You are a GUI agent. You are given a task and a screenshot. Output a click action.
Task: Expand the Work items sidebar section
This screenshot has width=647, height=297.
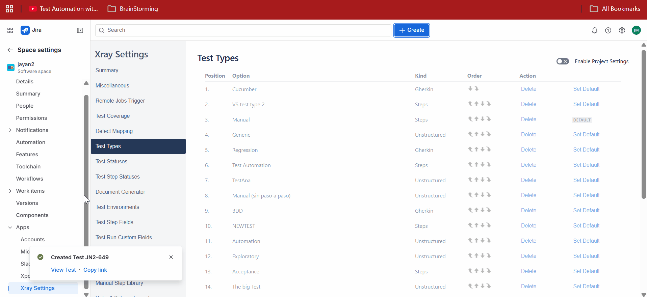[10, 191]
